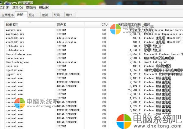Screen dimensions: 183x129
Task: Select the 进程 tab
Action: 21,15
